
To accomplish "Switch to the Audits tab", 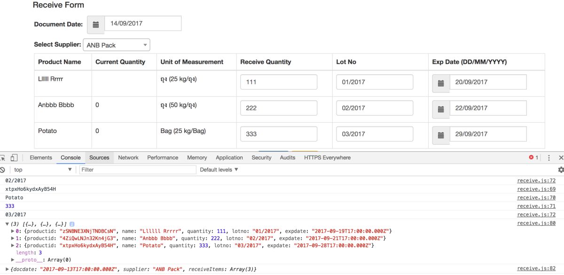I will click(x=288, y=157).
